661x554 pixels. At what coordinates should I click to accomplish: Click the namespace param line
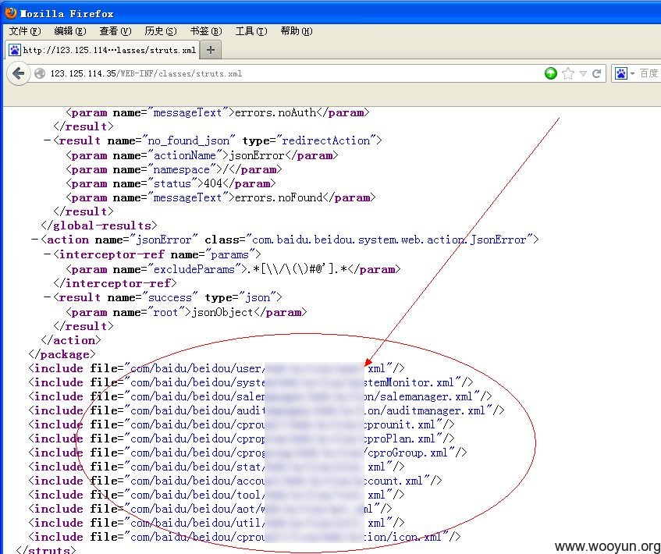[x=174, y=169]
